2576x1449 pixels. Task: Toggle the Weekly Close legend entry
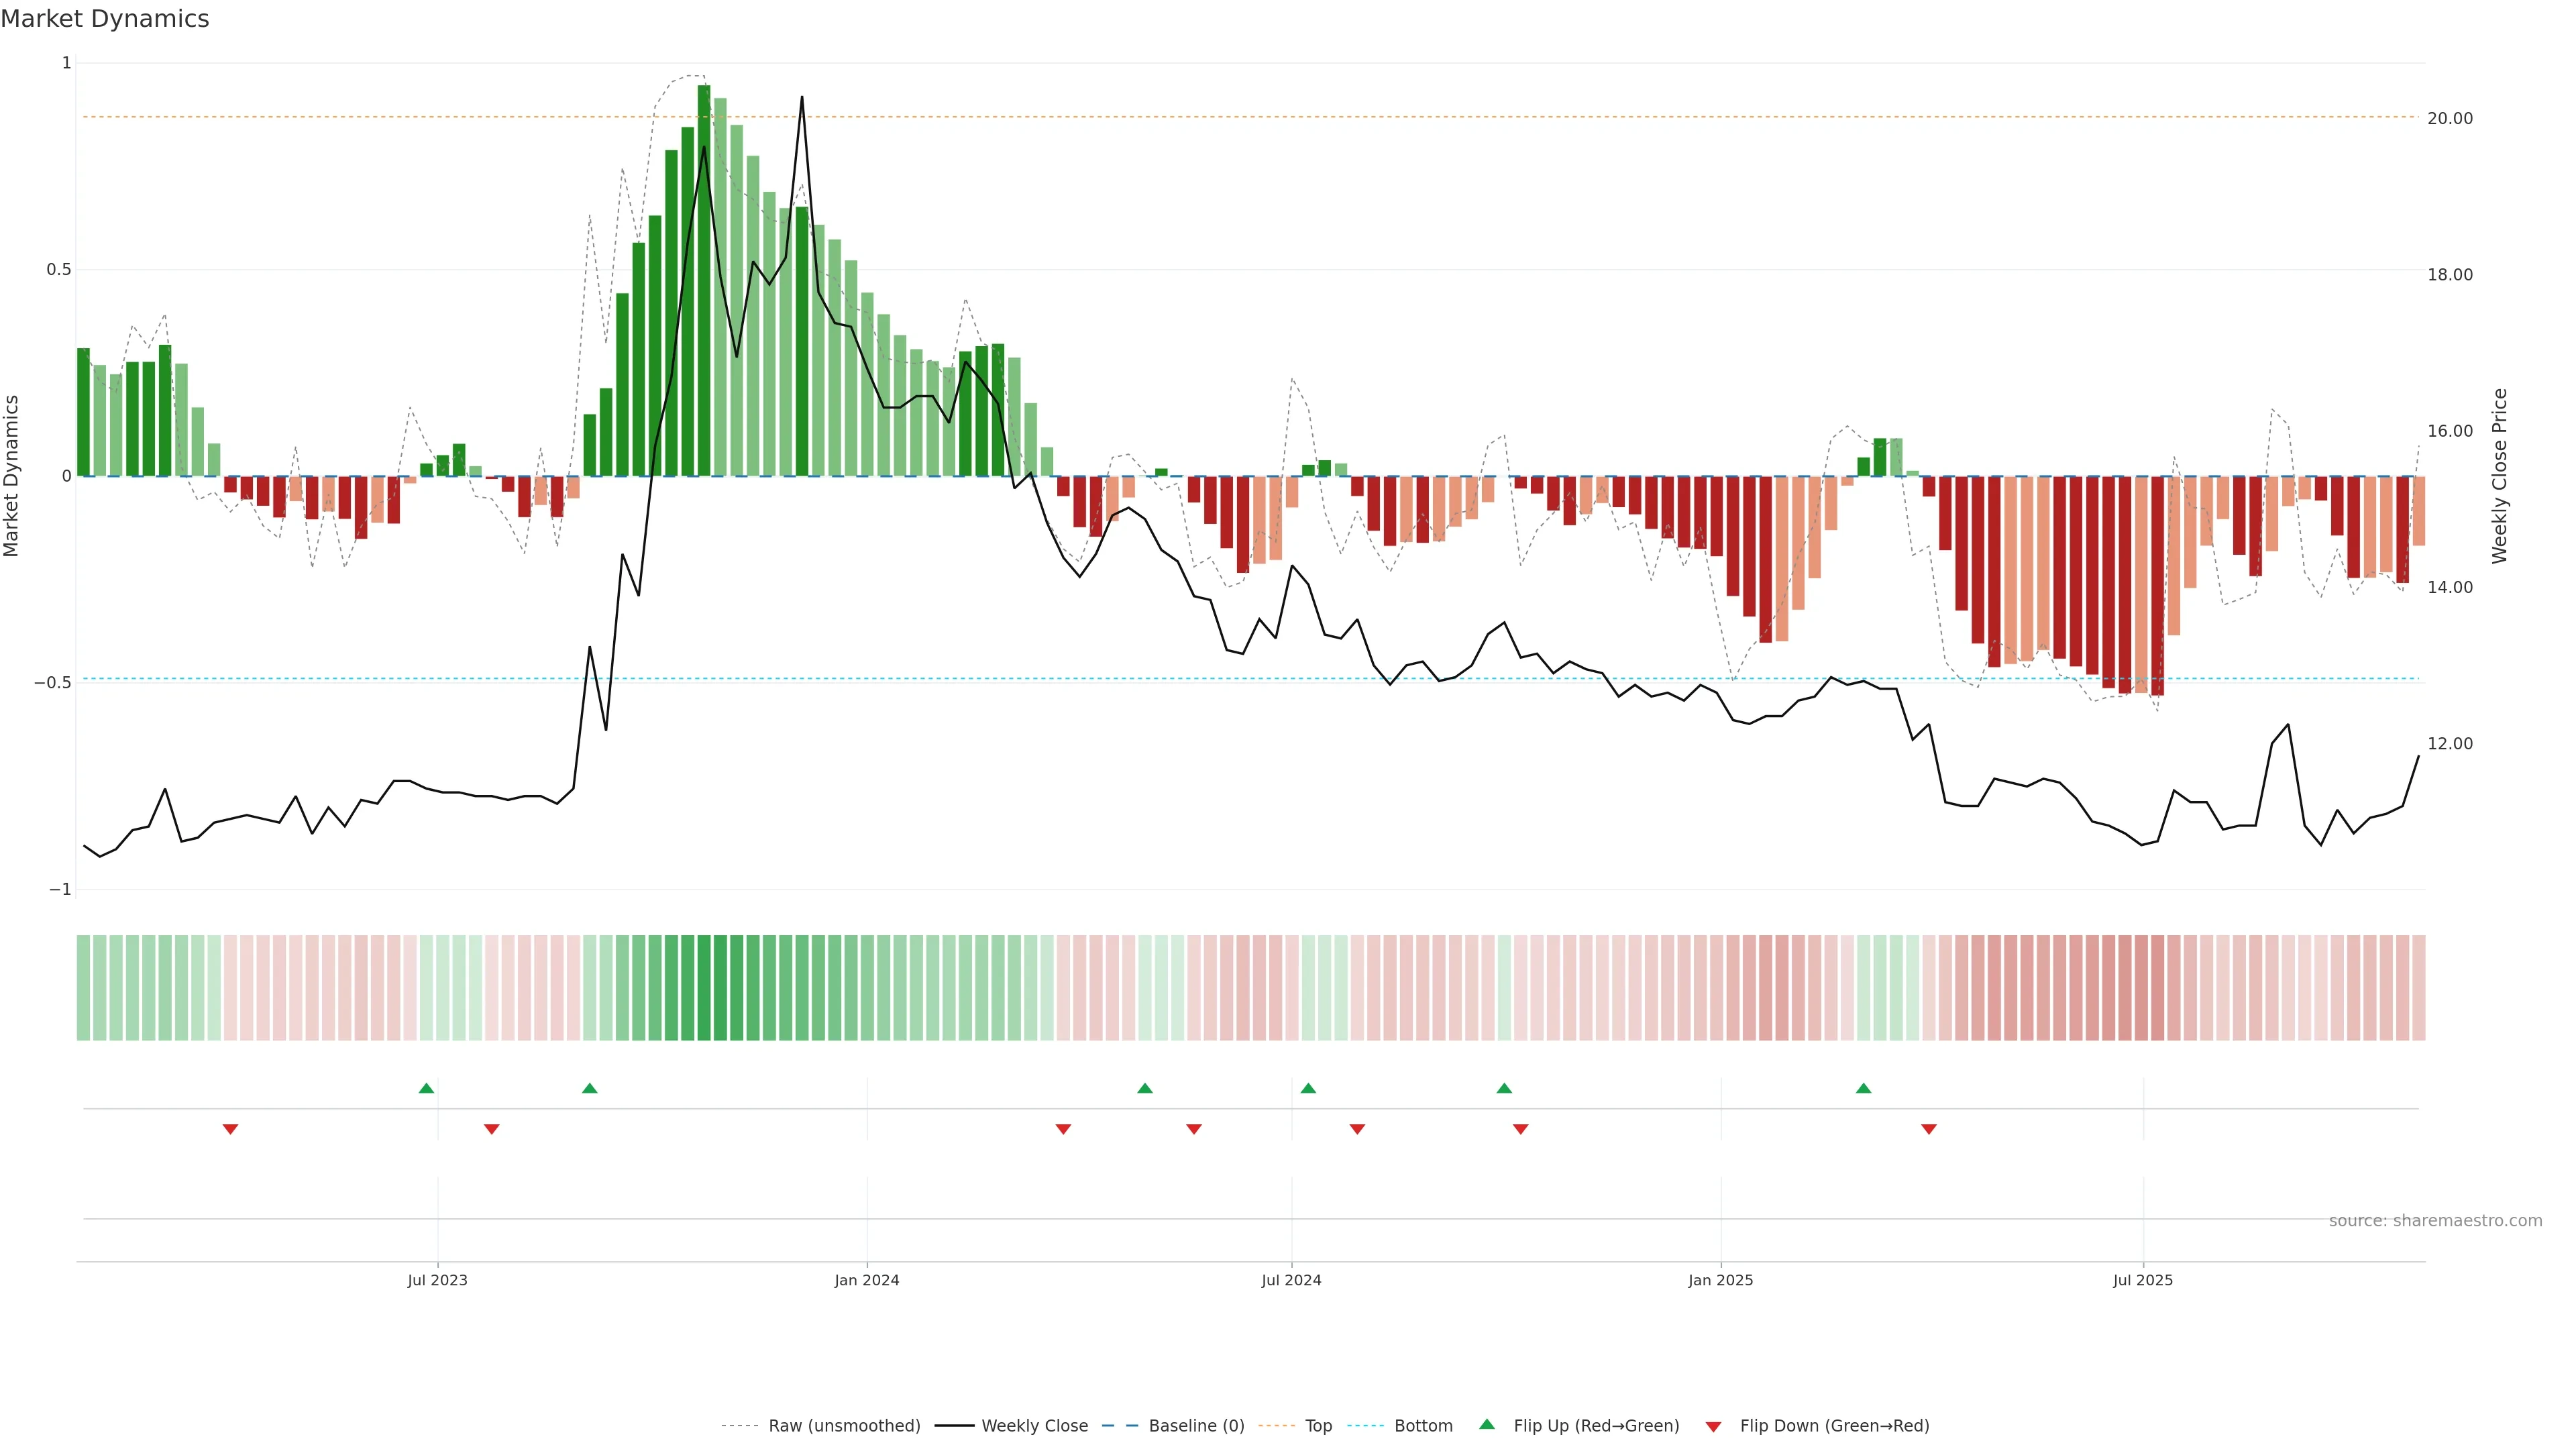click(1034, 1426)
